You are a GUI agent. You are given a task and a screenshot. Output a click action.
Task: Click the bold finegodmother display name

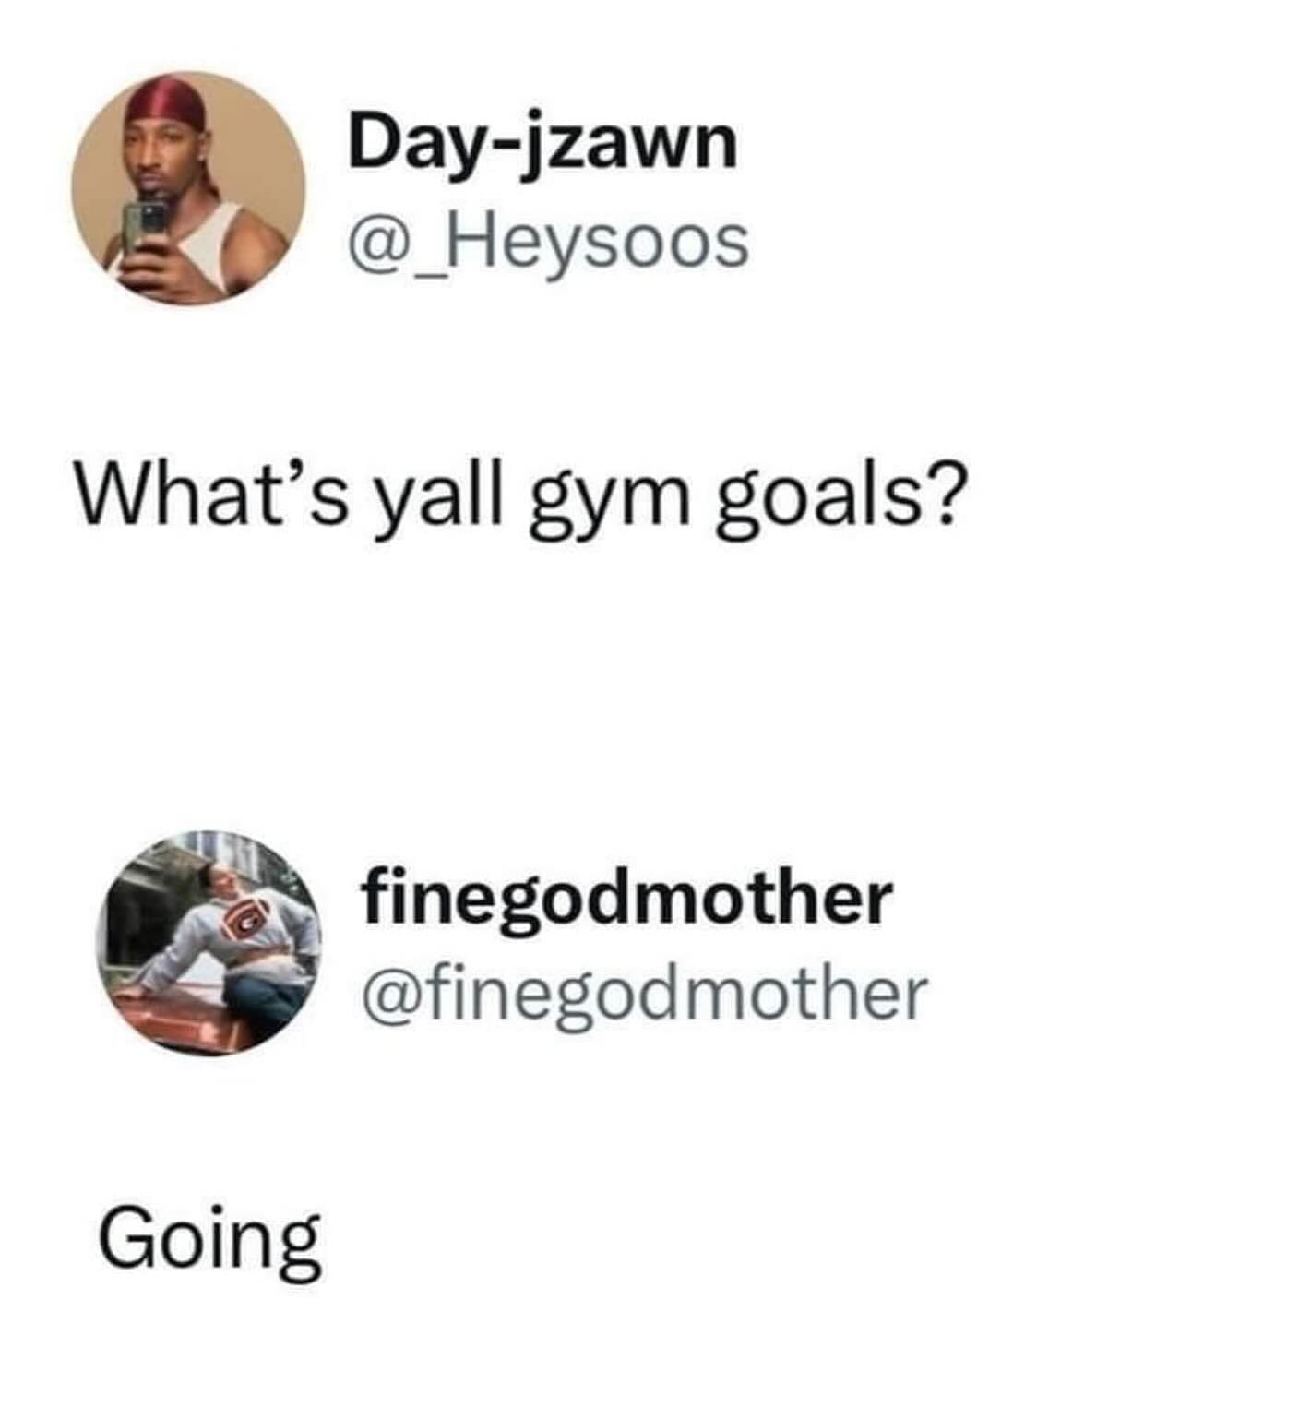pos(627,898)
